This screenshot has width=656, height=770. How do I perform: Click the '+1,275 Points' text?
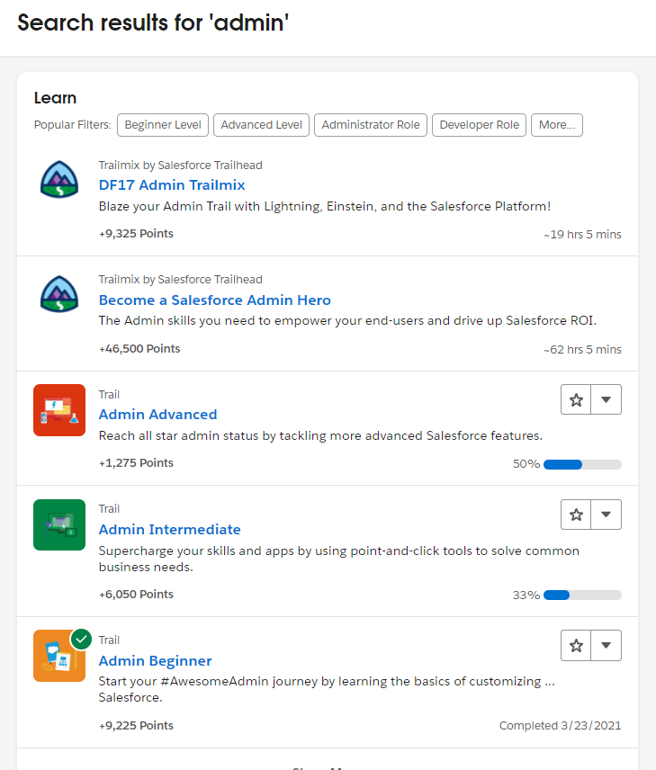click(136, 463)
